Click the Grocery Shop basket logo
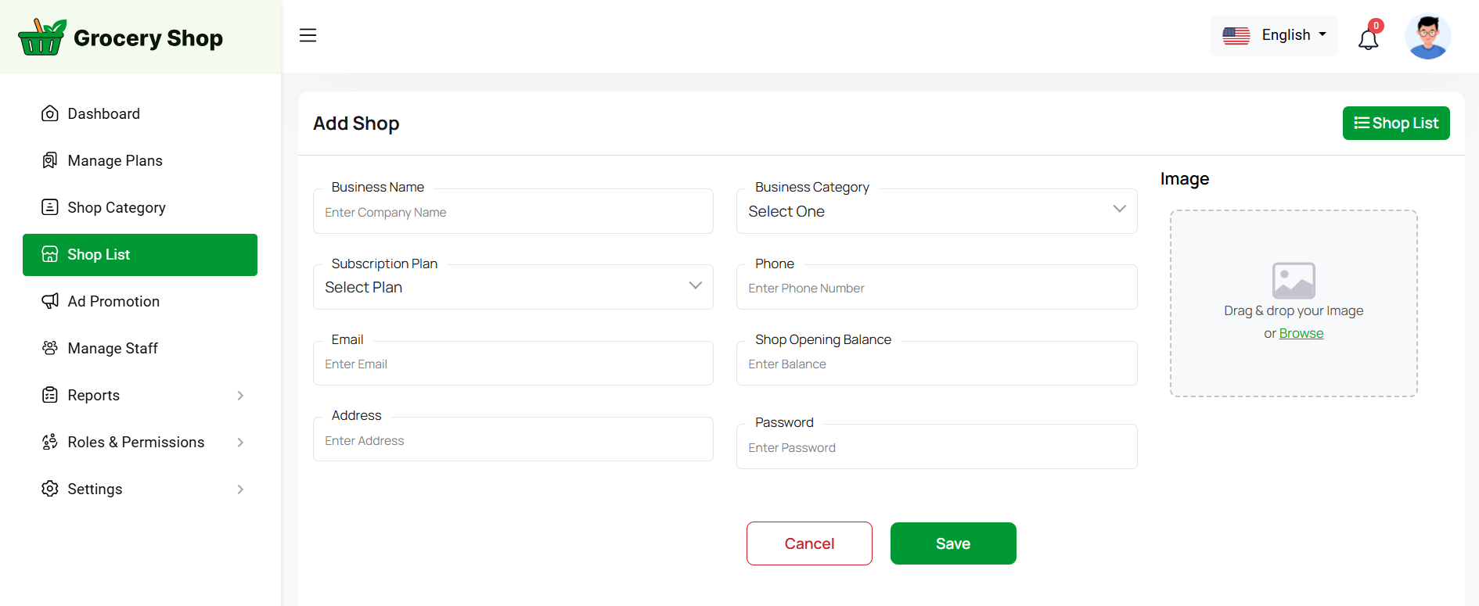Screen dimensions: 1479x606 pos(42,38)
